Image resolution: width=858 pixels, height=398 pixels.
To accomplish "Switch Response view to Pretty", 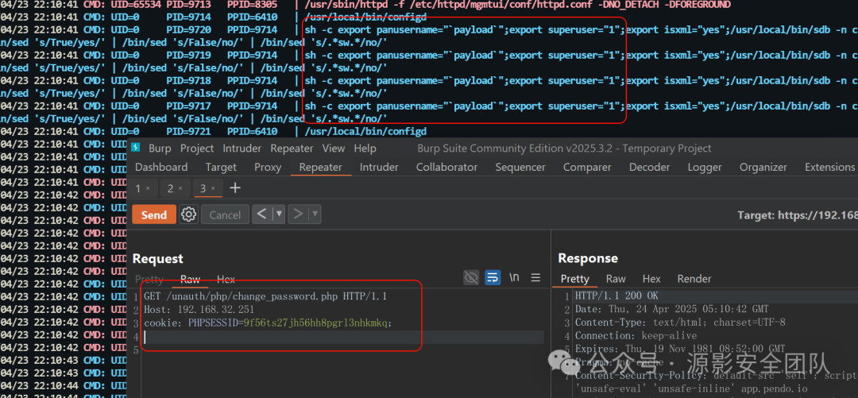I will point(574,279).
